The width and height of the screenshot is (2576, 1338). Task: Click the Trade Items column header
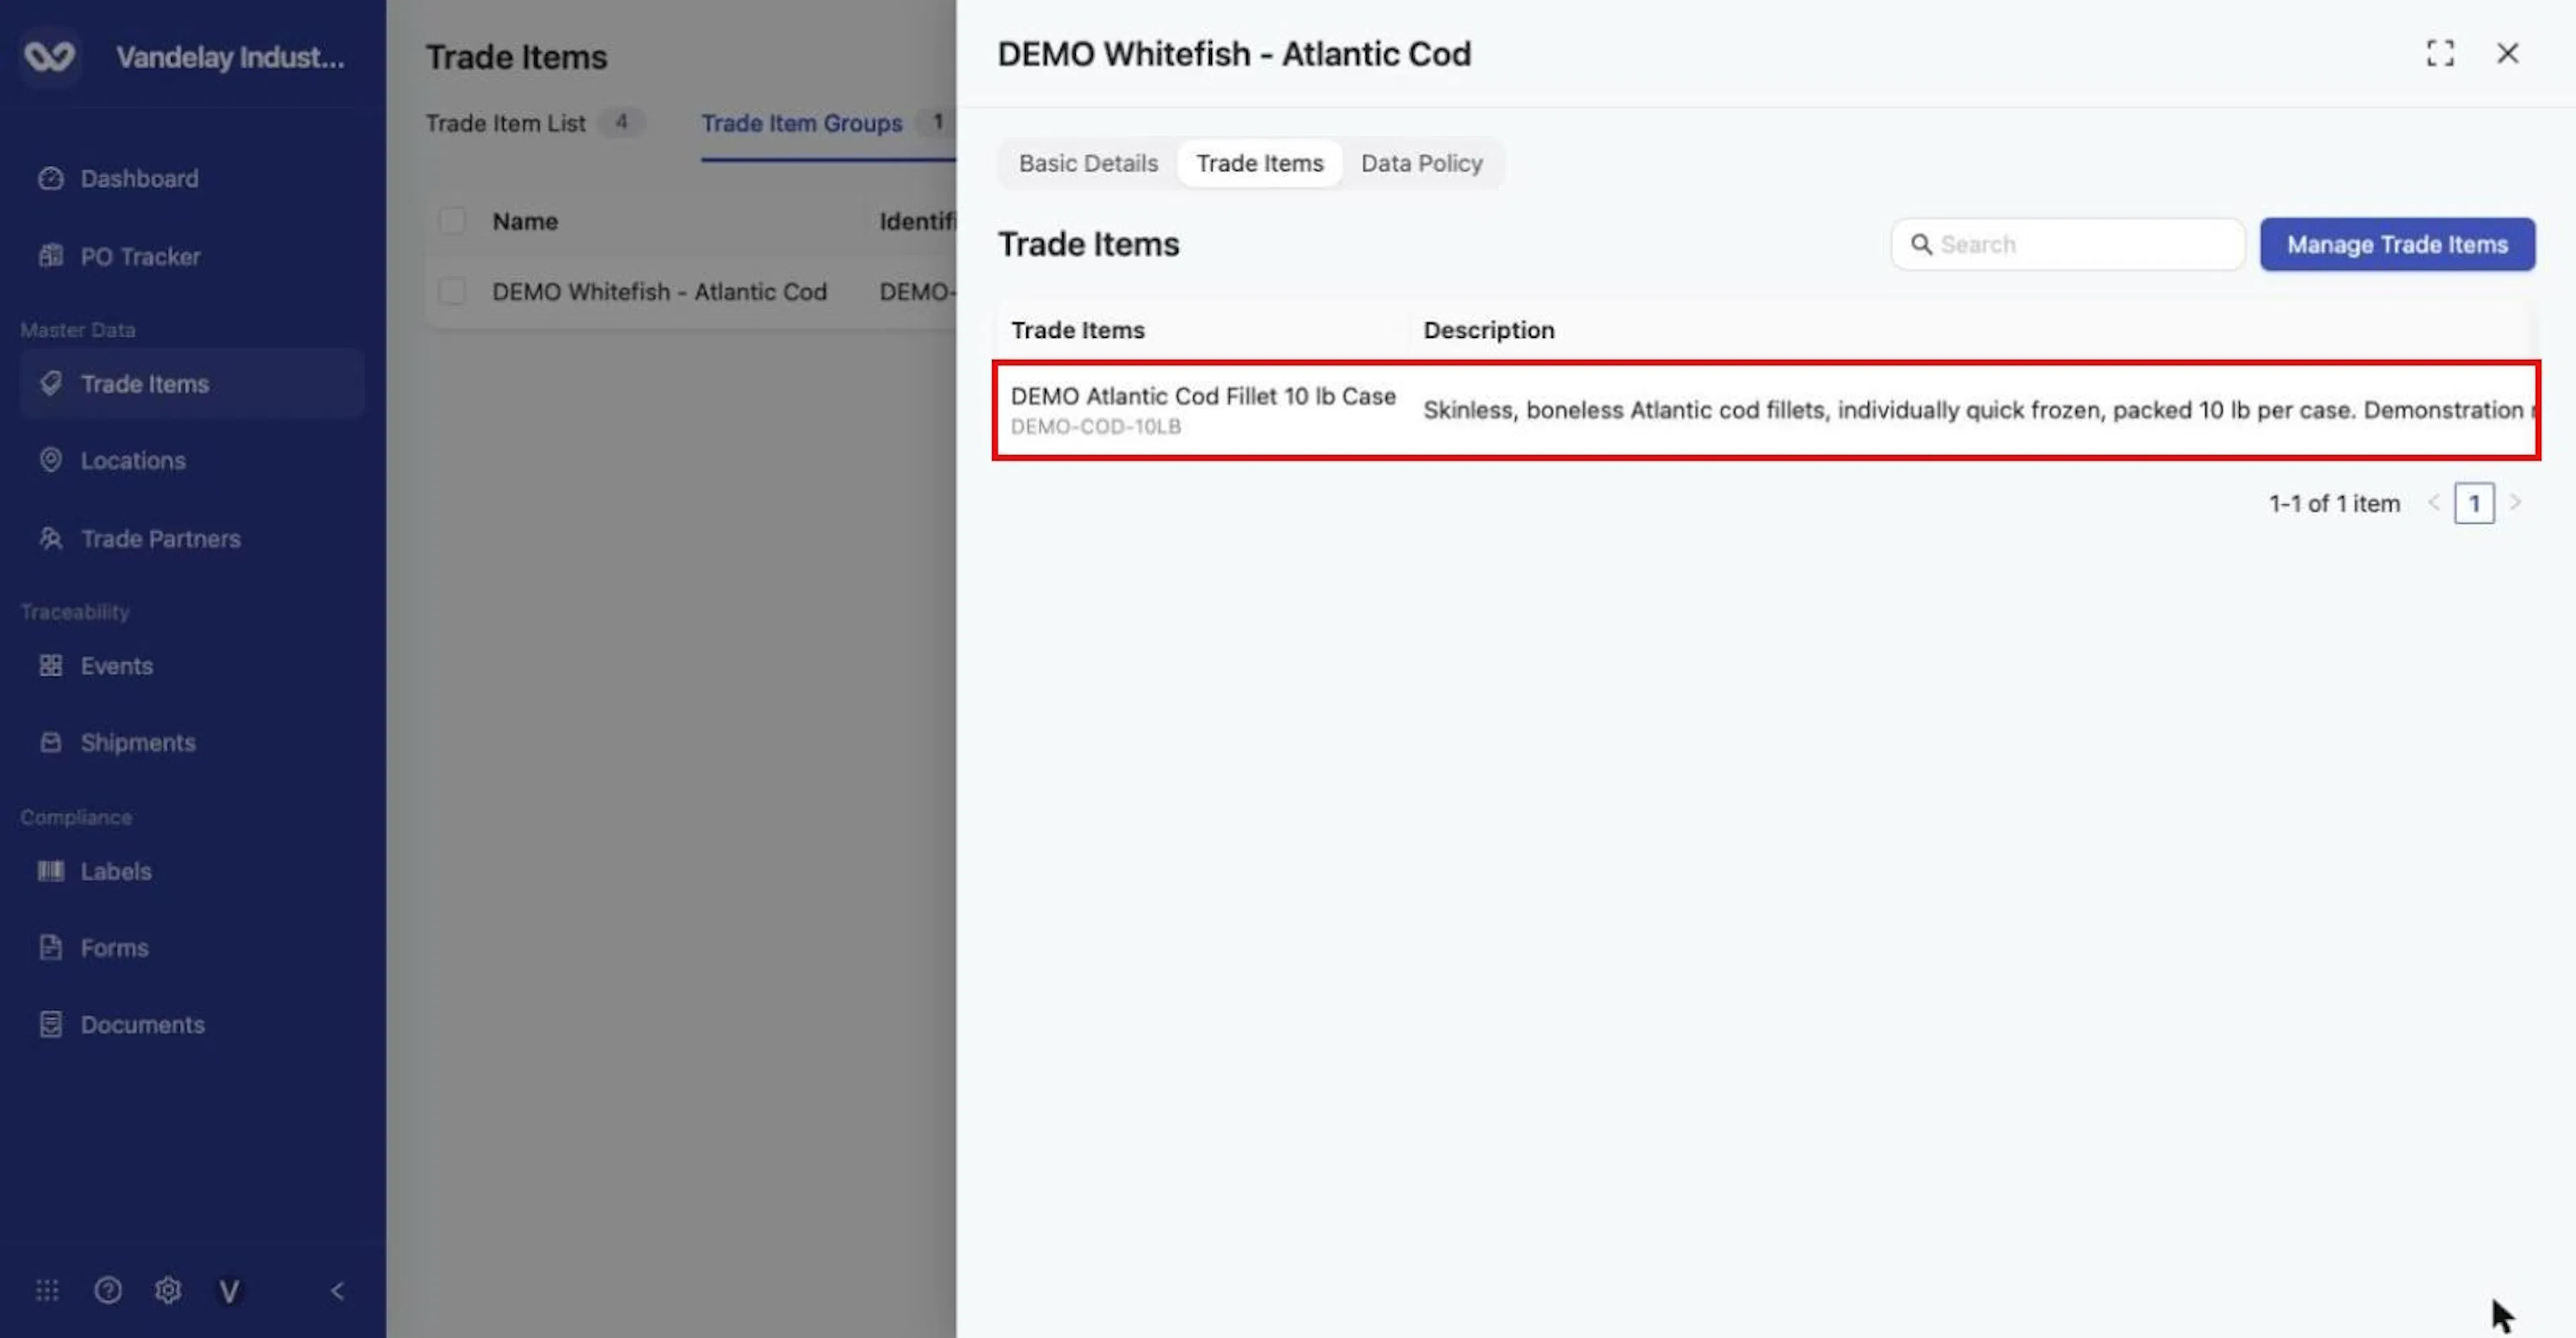1077,330
